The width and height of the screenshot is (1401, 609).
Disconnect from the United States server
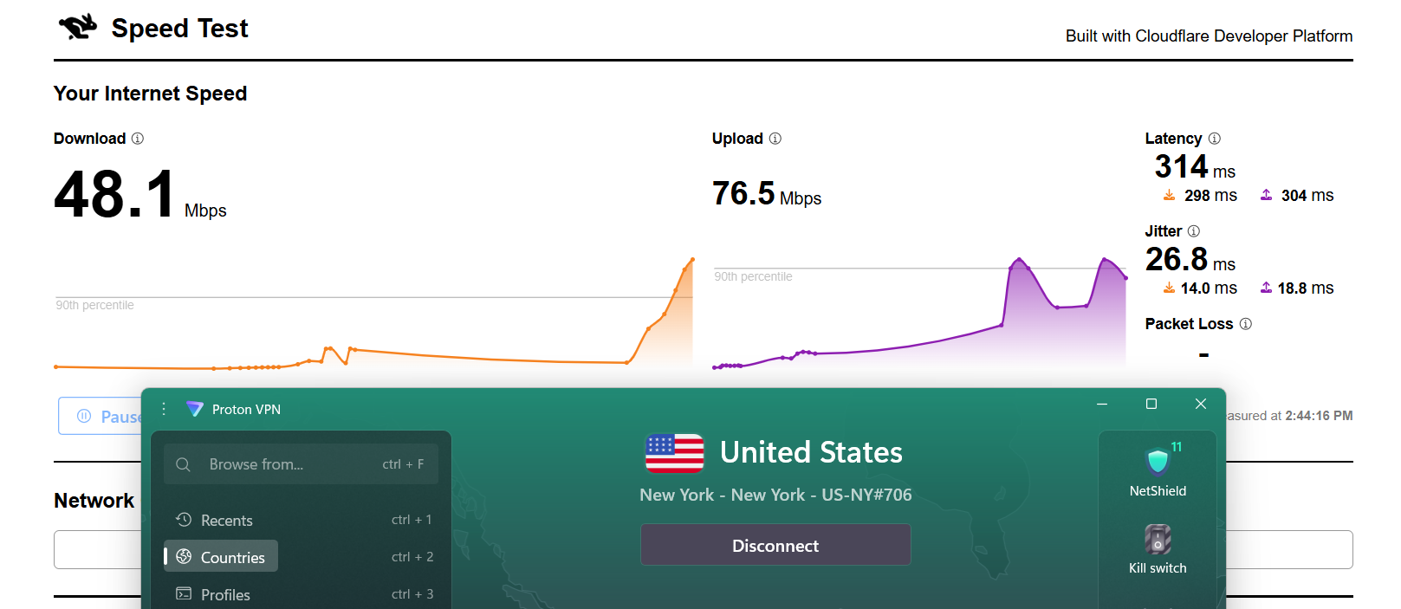point(775,545)
